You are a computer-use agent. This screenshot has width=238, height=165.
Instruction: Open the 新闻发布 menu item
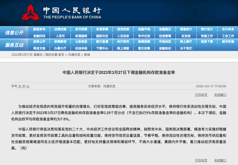(x=39, y=29)
